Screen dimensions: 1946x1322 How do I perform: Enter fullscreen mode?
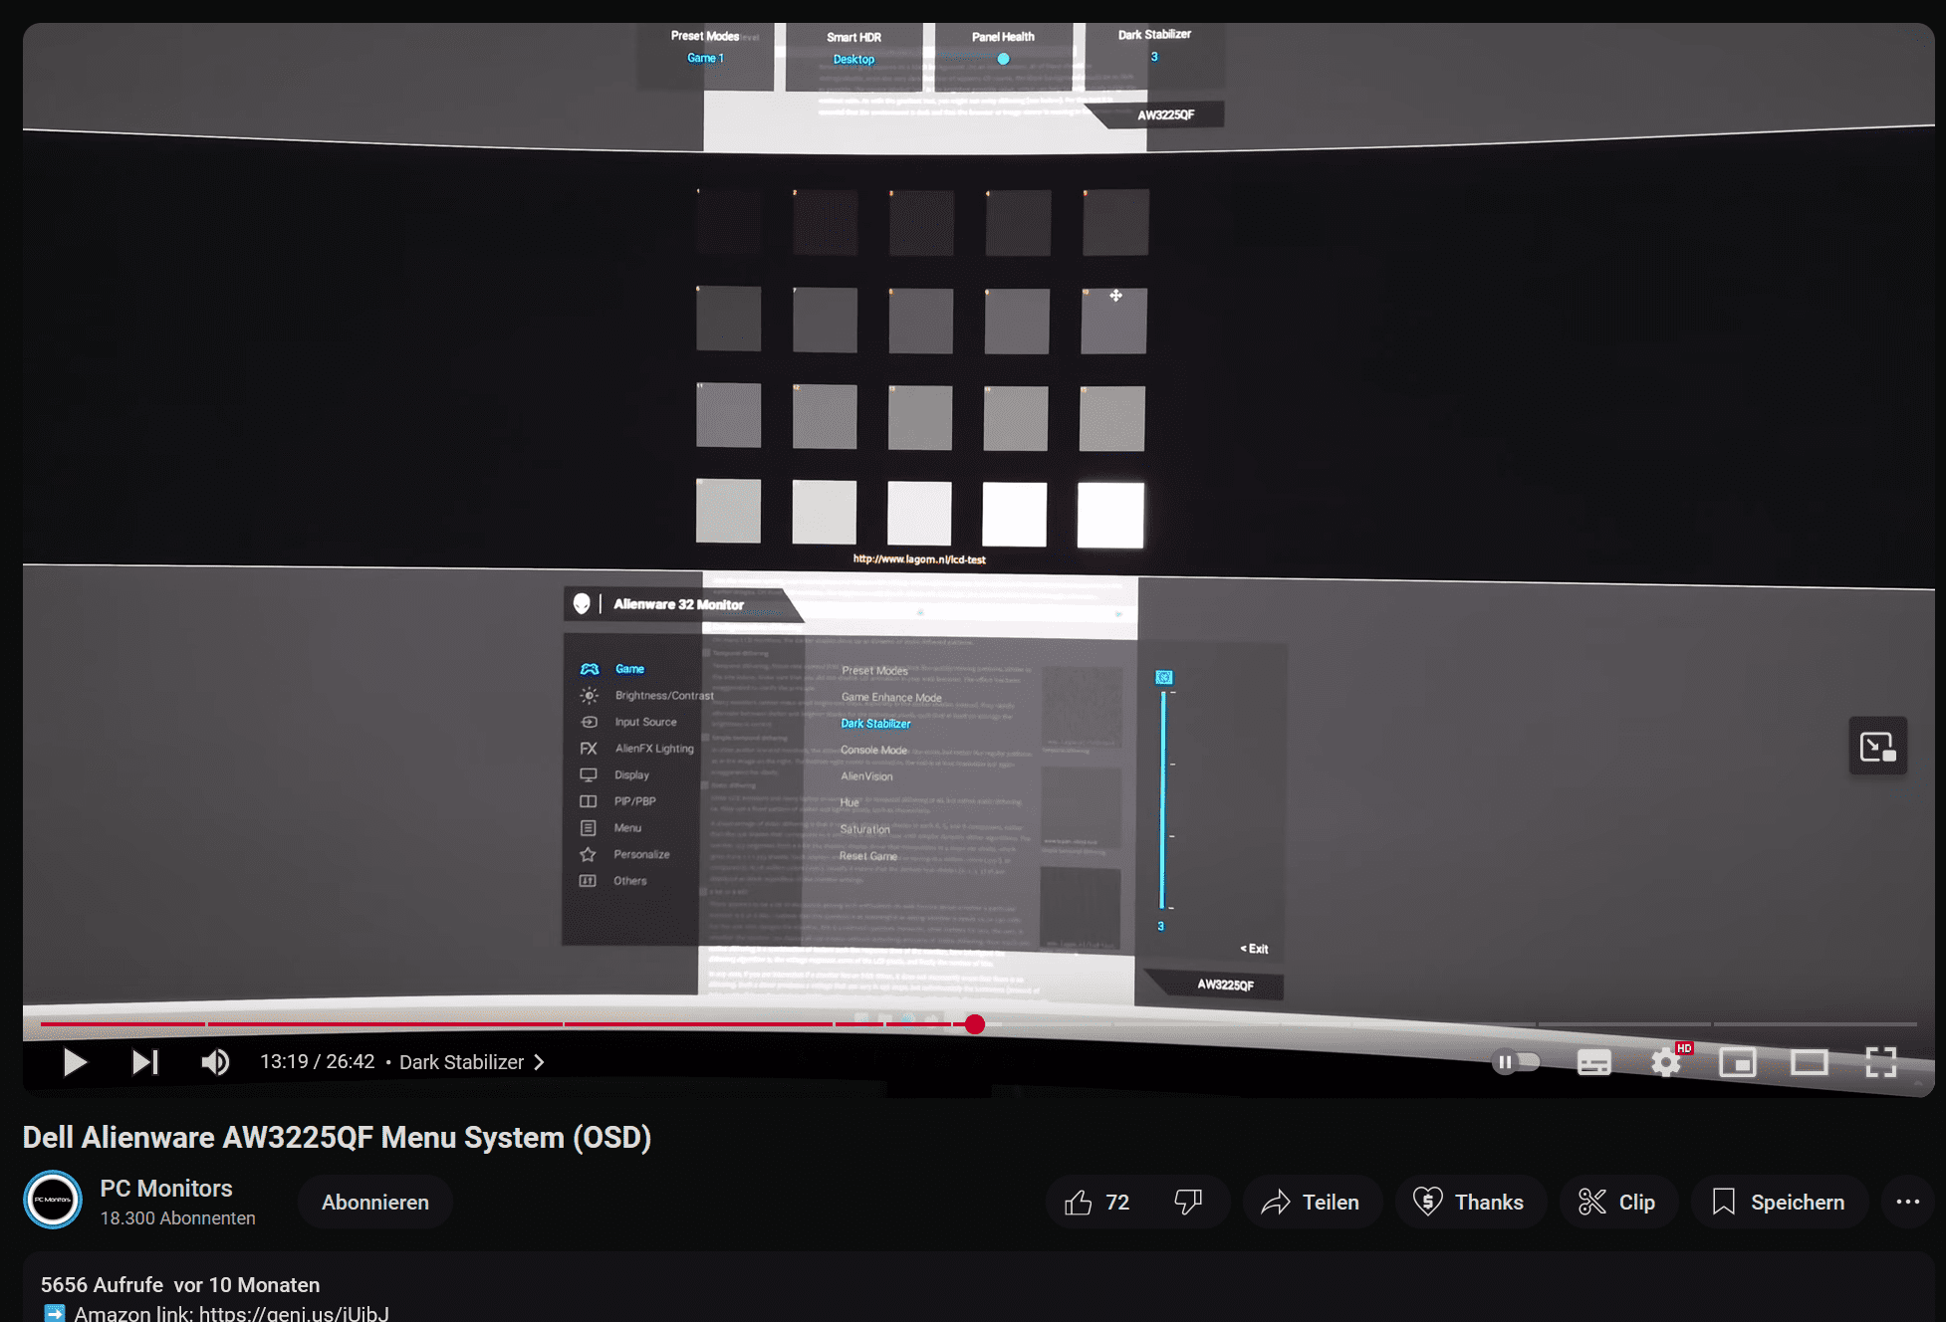point(1880,1062)
